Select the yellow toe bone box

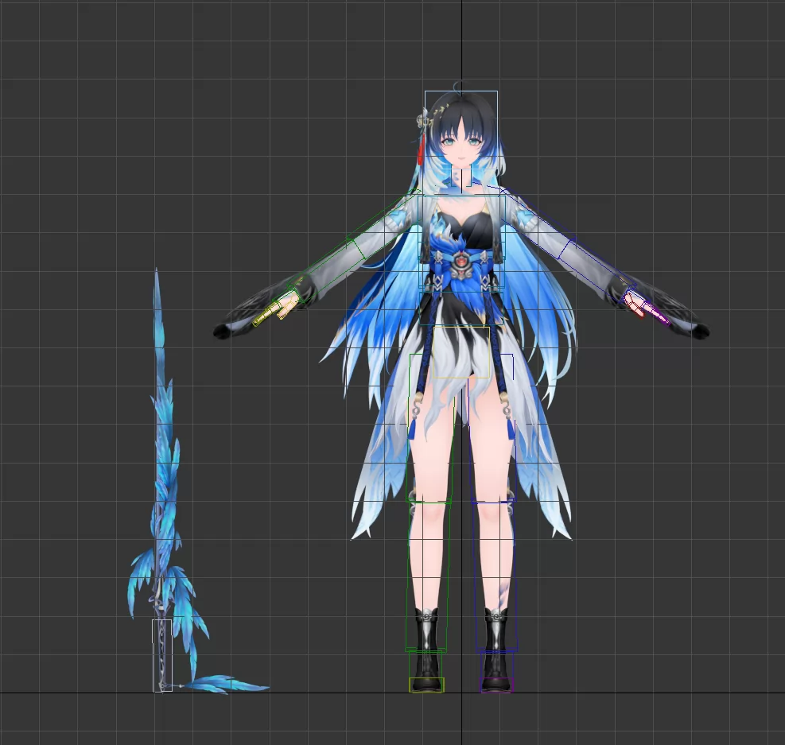click(426, 685)
